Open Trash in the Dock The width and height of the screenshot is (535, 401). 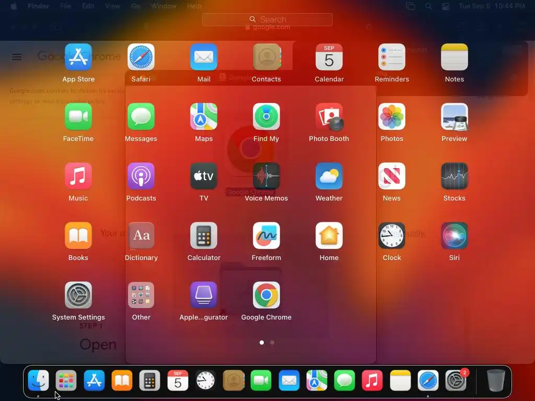pos(496,380)
